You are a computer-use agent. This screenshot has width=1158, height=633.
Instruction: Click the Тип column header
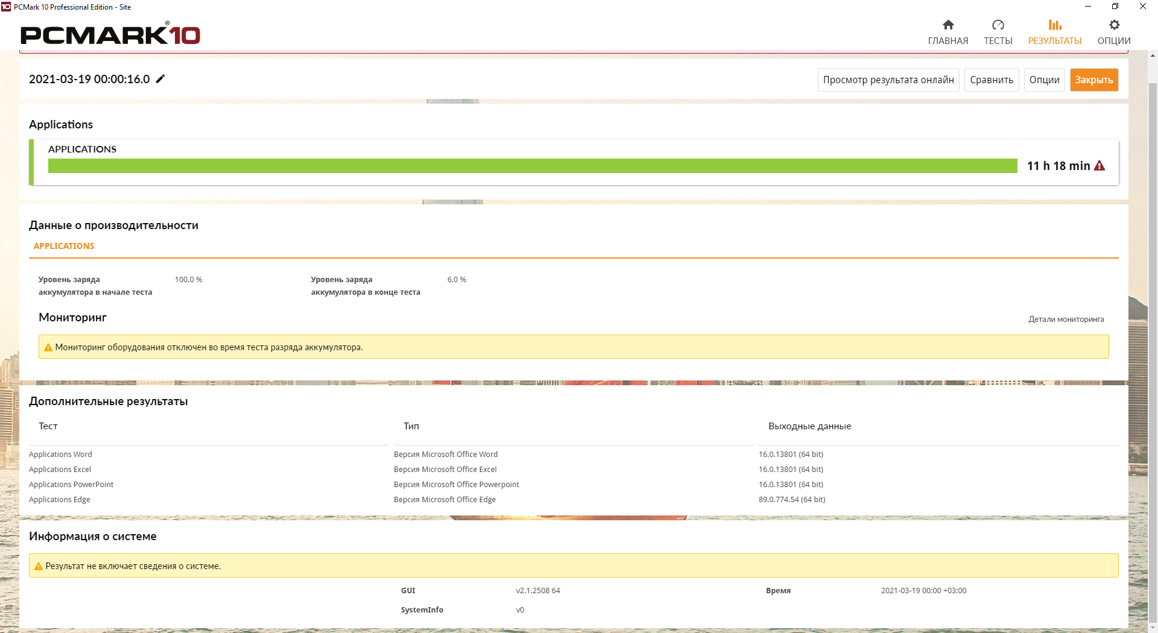(411, 426)
